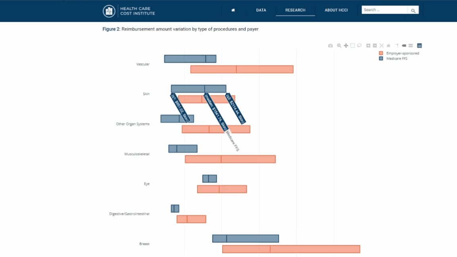This screenshot has width=457, height=257.
Task: Click the Musculoskeletal axis label
Action: click(x=137, y=154)
